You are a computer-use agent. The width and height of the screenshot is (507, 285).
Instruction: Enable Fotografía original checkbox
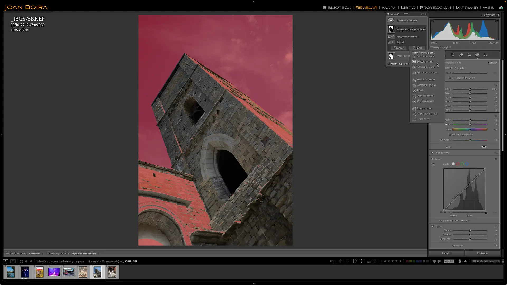431,47
